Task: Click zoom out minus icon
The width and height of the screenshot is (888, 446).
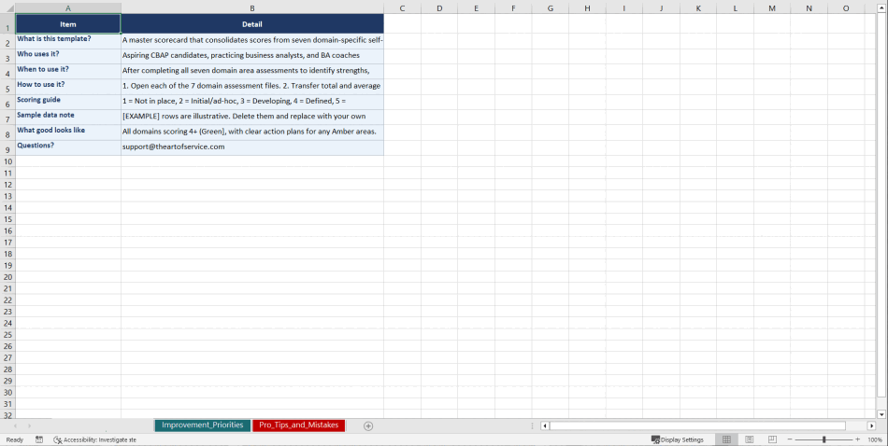Action: pyautogui.click(x=790, y=439)
